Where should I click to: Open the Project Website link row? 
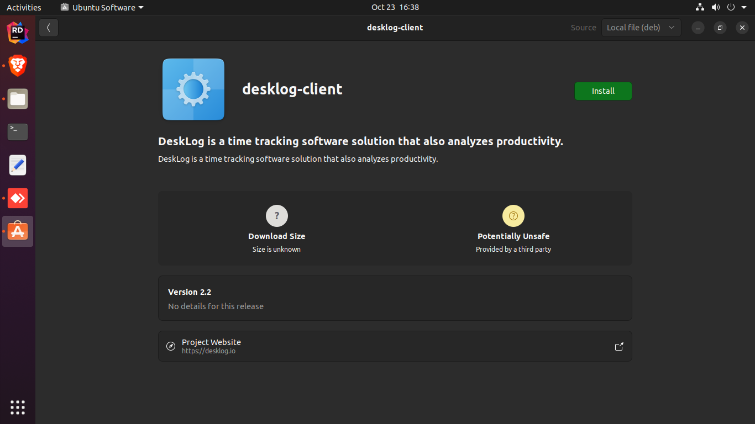395,346
